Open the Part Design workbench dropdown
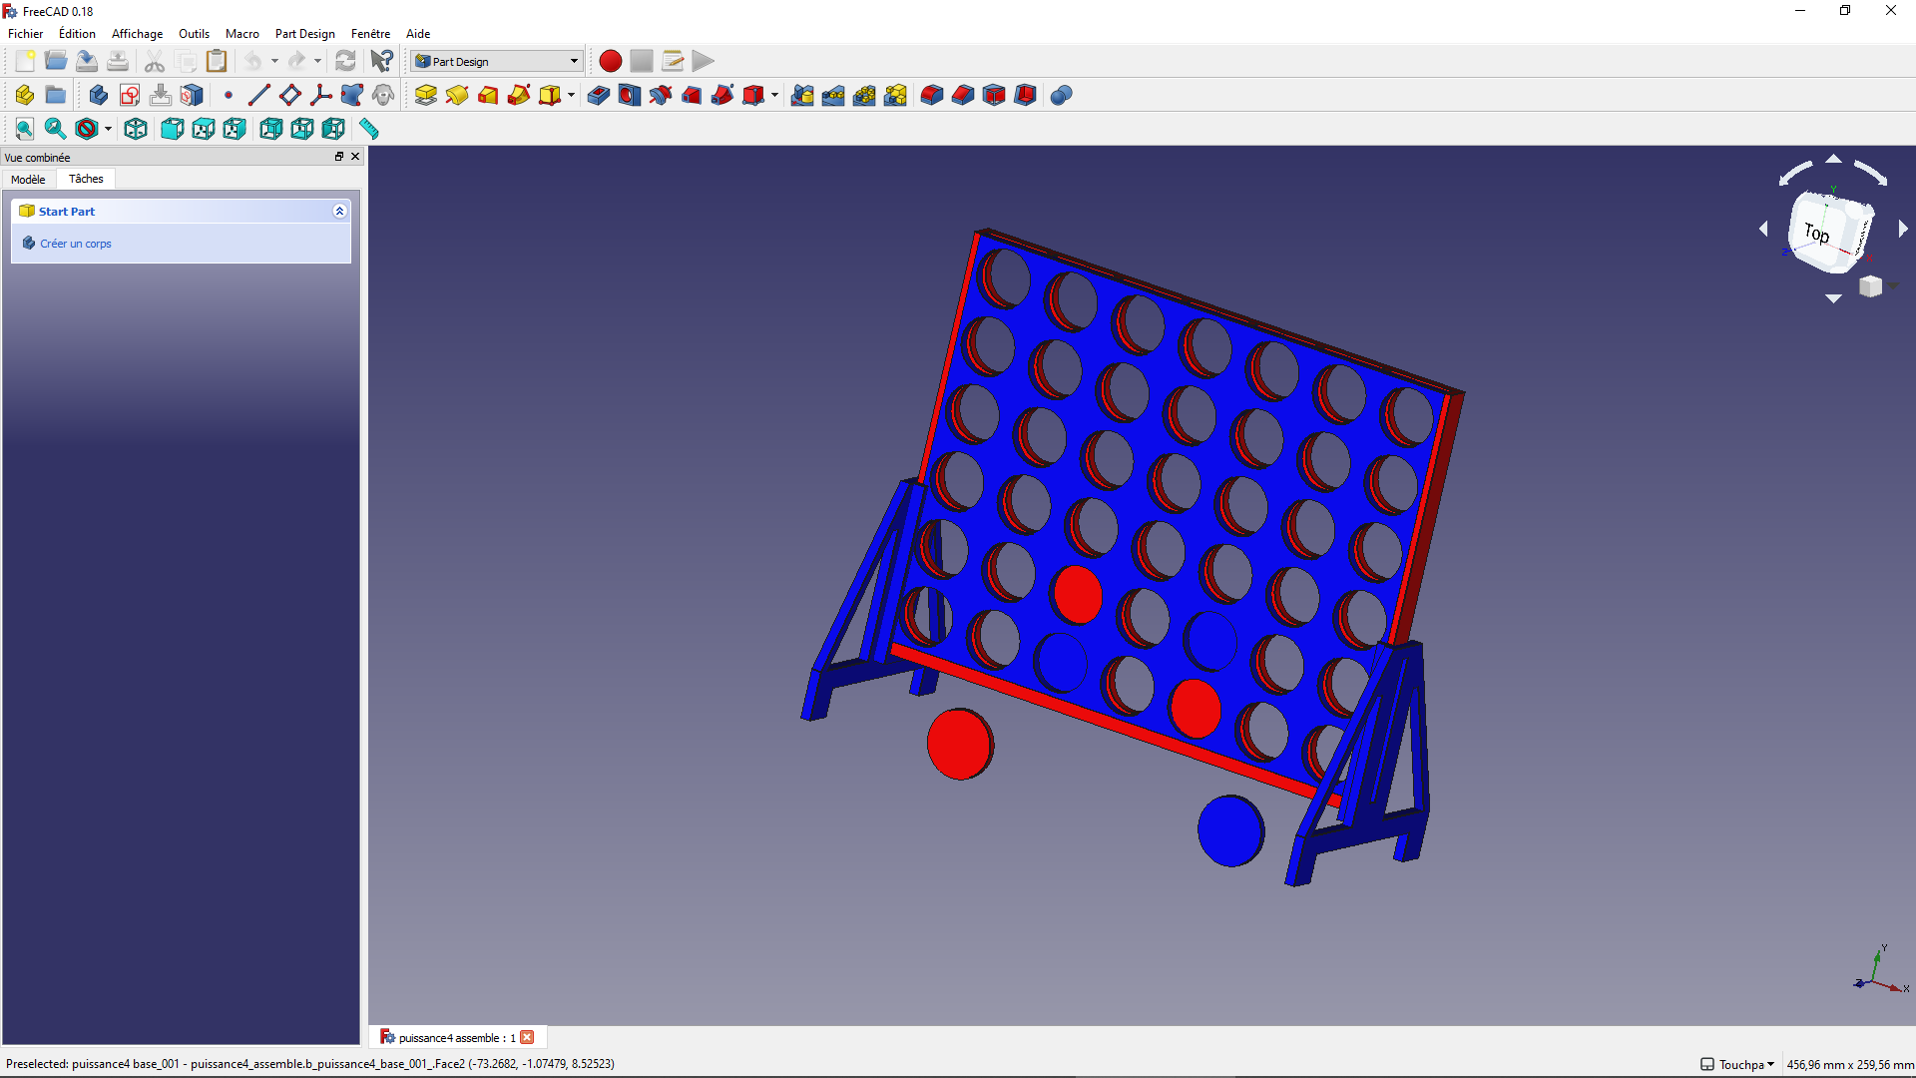 [497, 61]
